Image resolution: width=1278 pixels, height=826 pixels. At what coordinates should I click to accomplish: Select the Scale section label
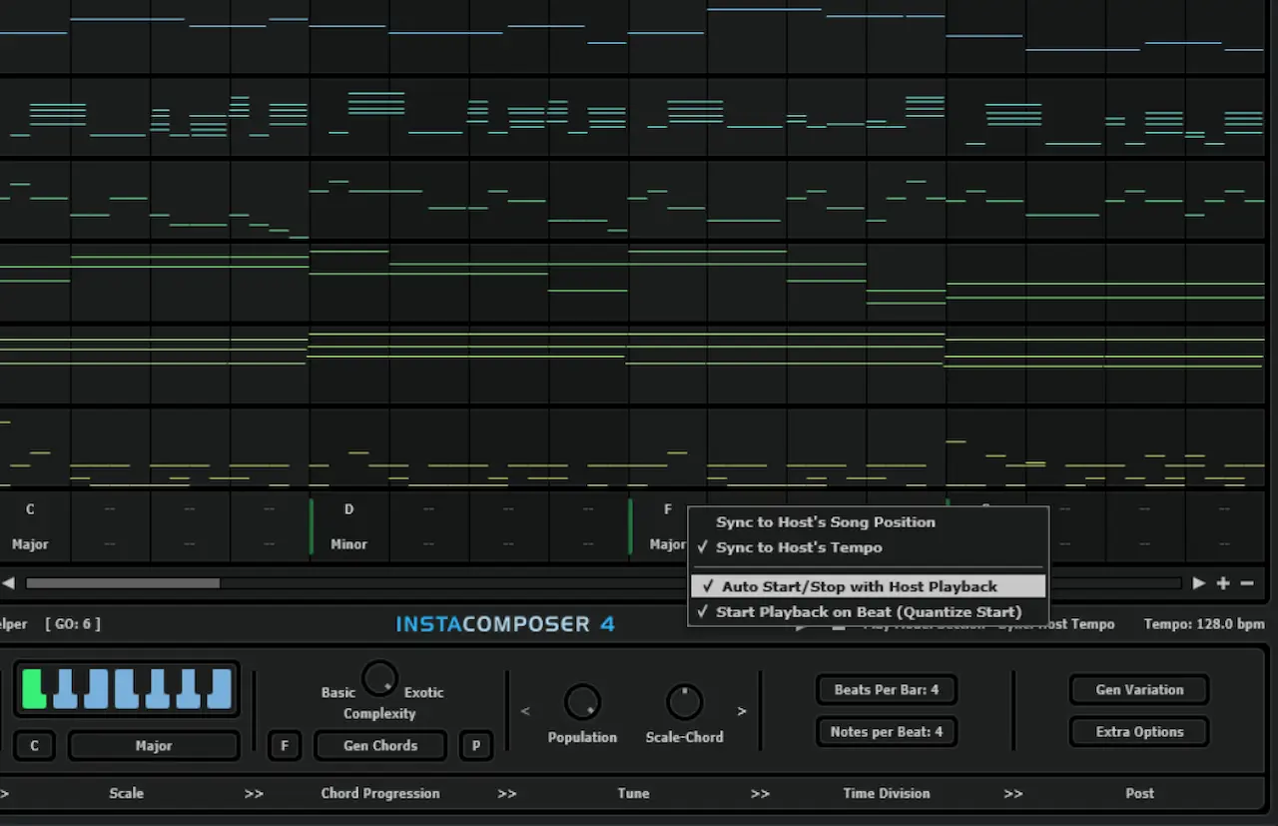pos(127,793)
